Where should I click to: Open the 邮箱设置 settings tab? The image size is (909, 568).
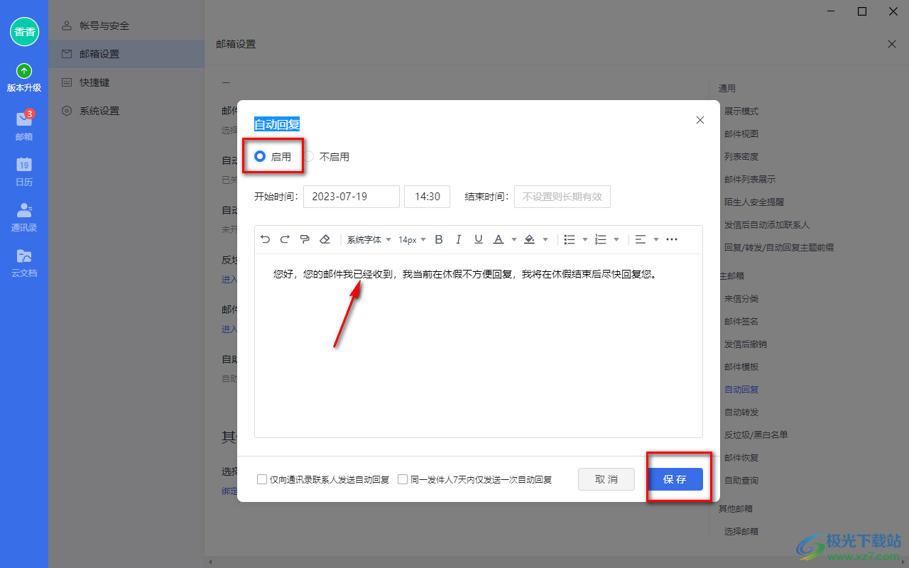[x=126, y=54]
